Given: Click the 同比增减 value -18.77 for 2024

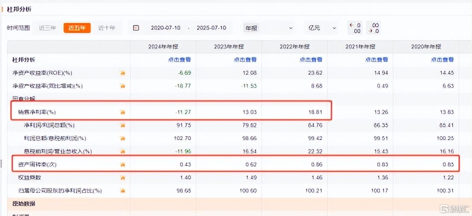Looking at the screenshot, I should click(x=183, y=86).
